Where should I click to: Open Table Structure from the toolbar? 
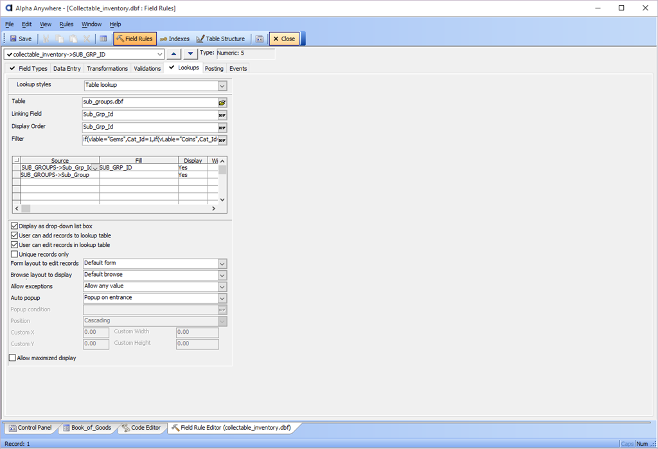point(220,39)
